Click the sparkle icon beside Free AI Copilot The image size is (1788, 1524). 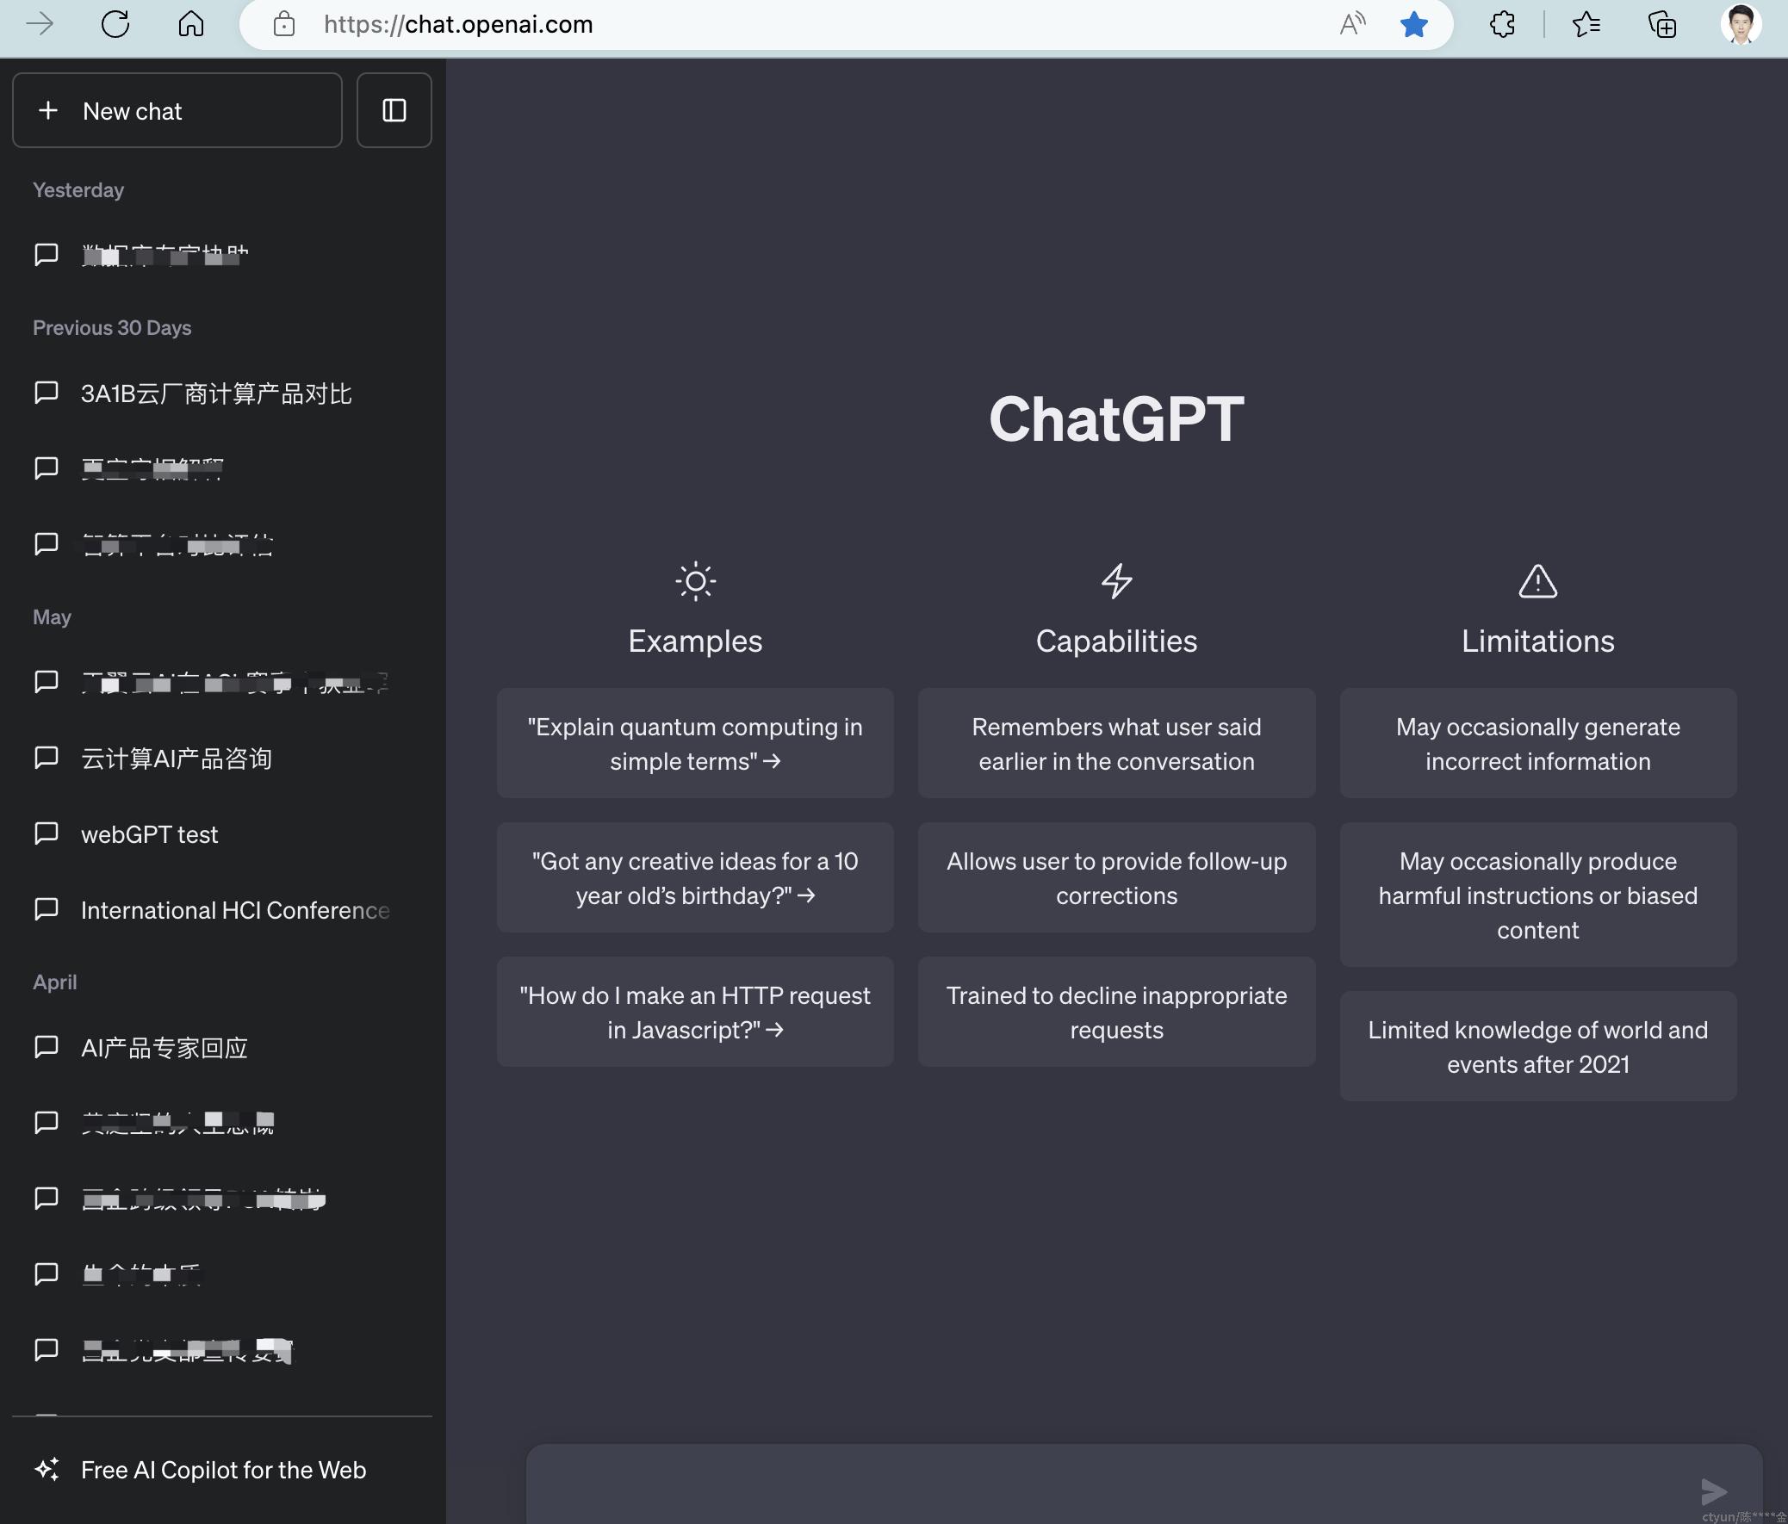pyautogui.click(x=47, y=1470)
